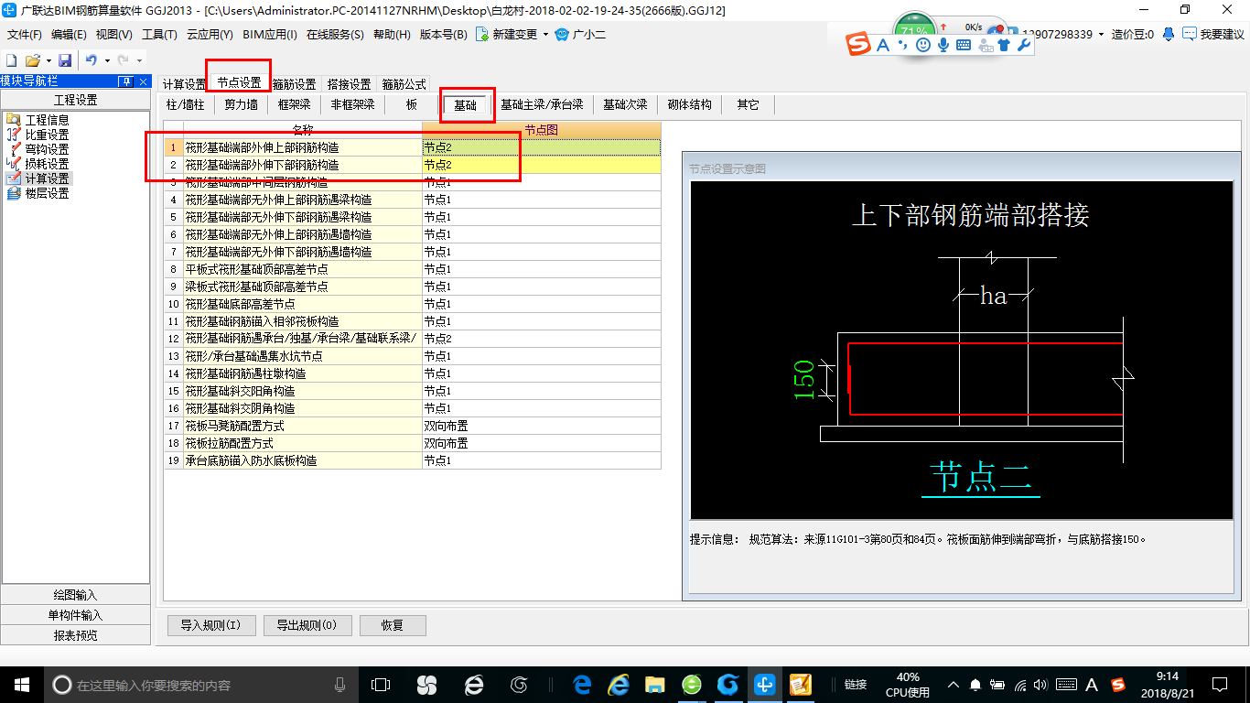Pin the 模块导航栏 panel
Image resolution: width=1250 pixels, height=703 pixels.
click(x=124, y=81)
